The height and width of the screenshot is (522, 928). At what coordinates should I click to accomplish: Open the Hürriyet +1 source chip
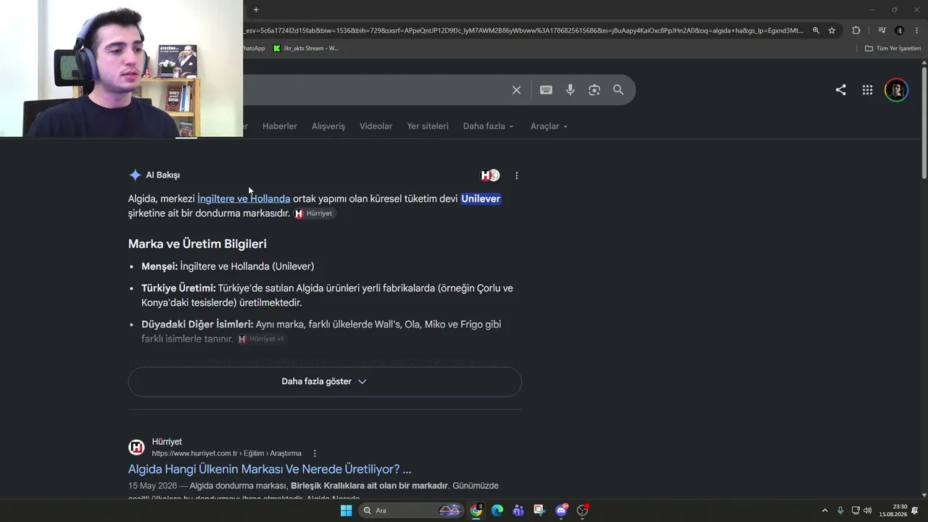(x=261, y=339)
